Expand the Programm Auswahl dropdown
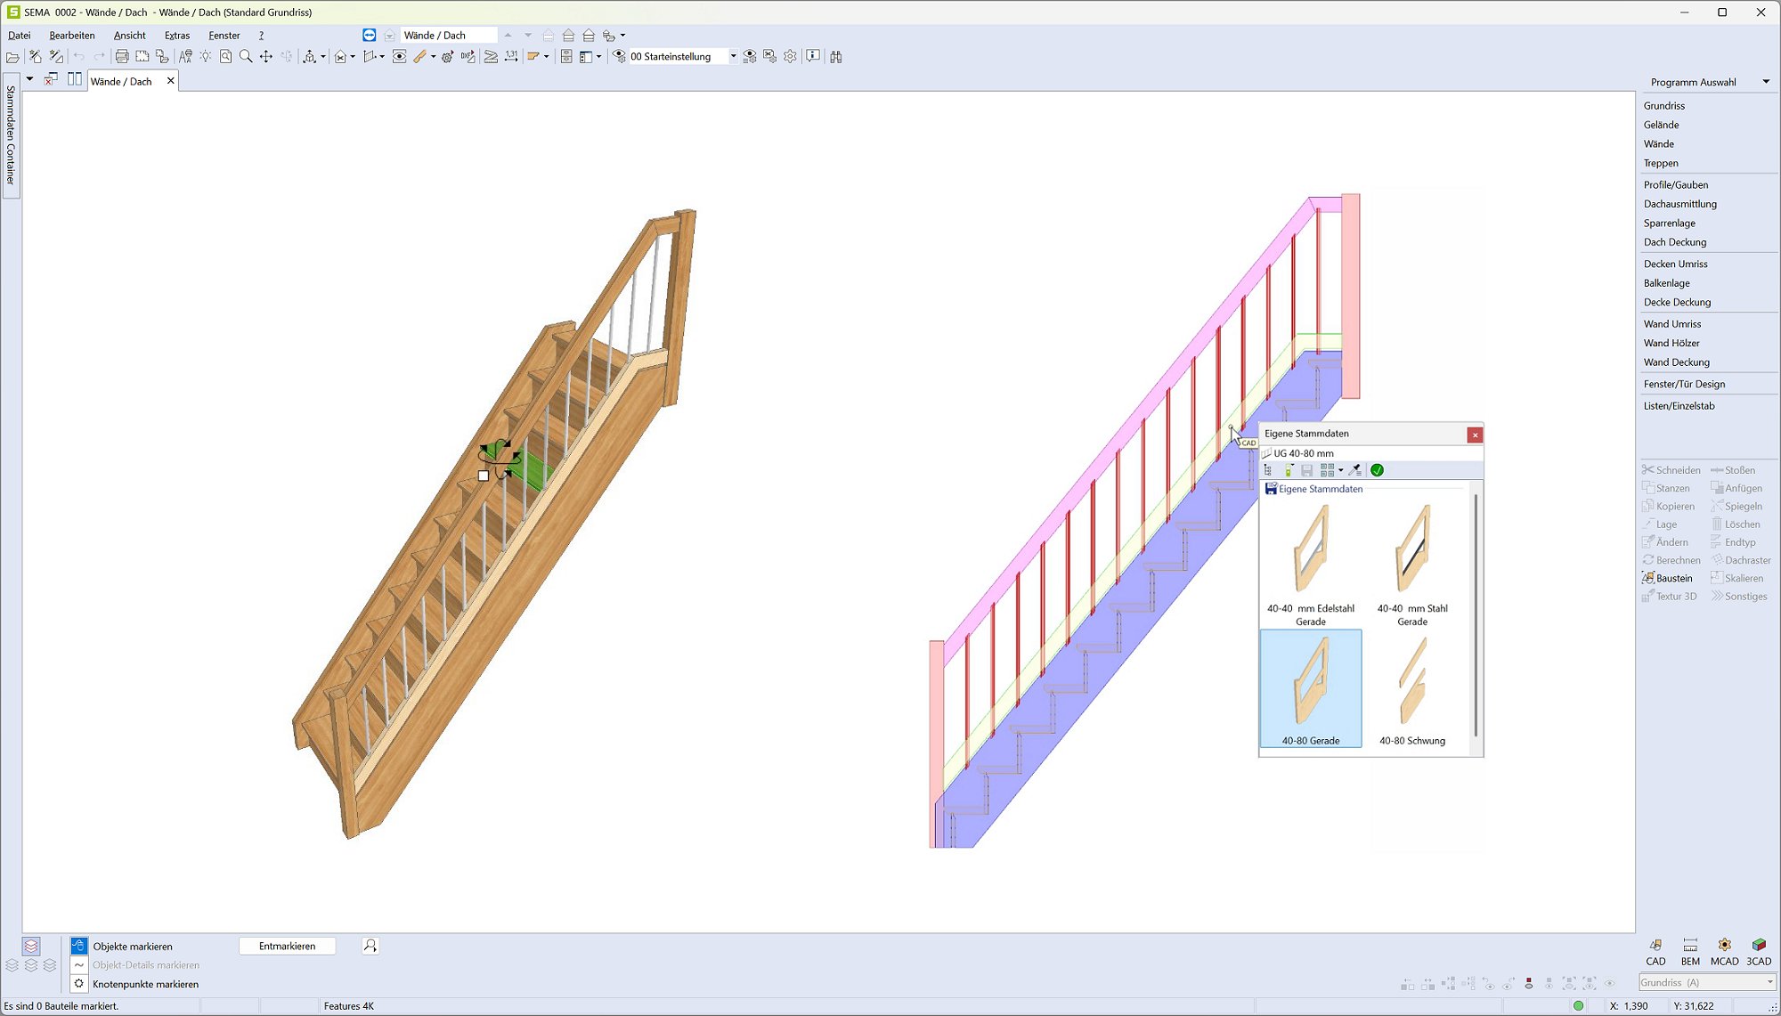This screenshot has width=1781, height=1016. (x=1765, y=82)
